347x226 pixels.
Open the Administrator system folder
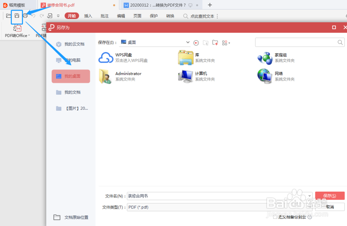(105, 76)
